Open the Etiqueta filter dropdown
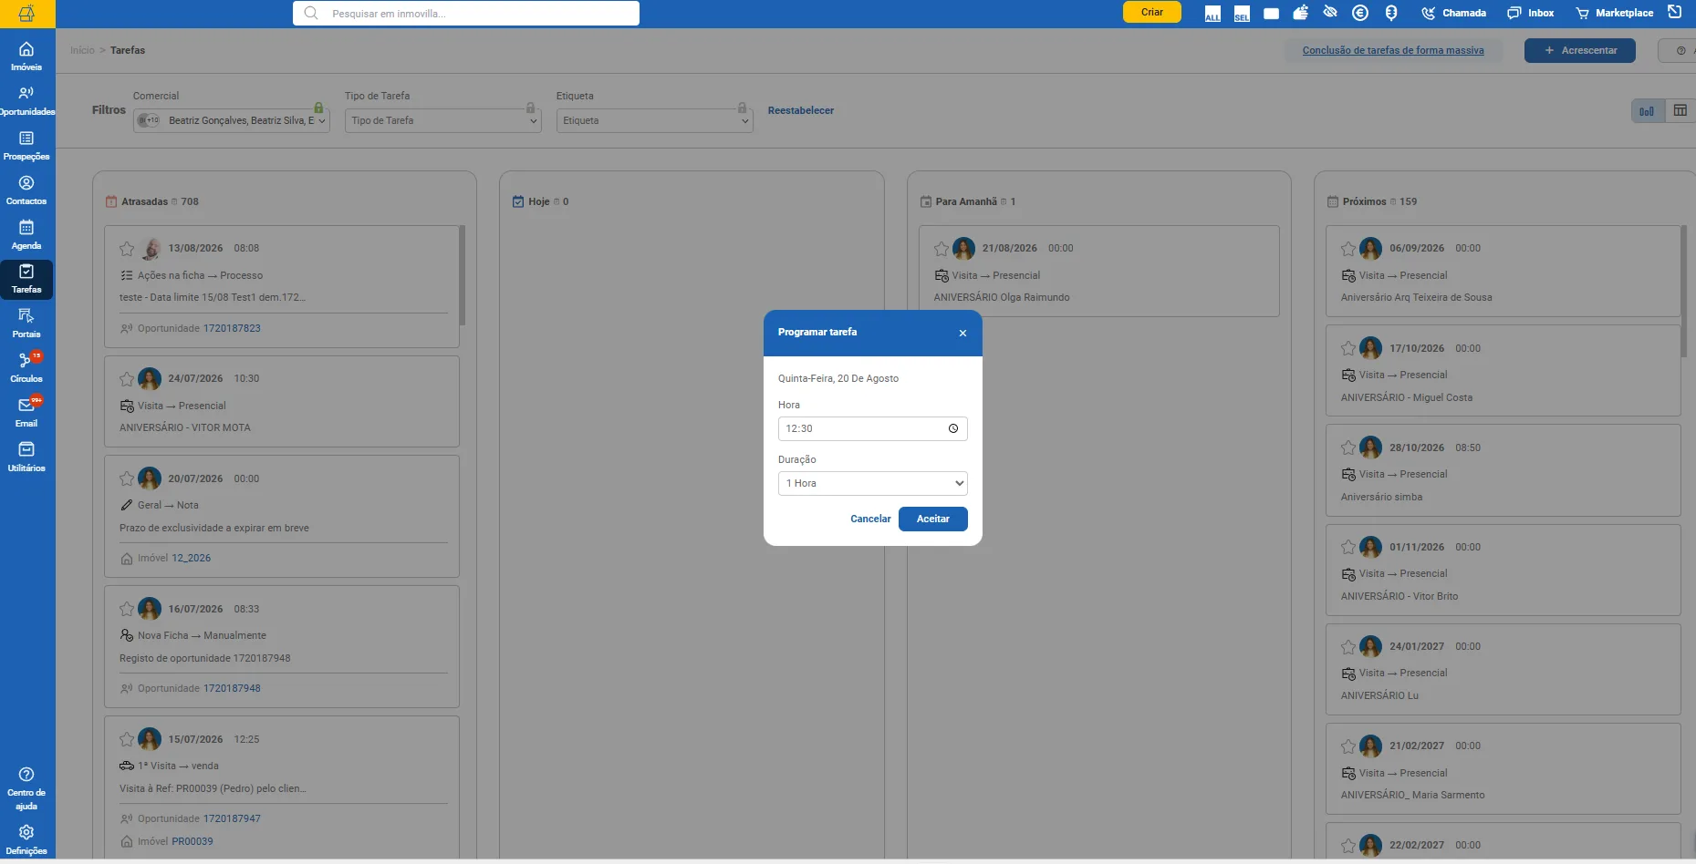Screen dimensions: 1696x864 654,120
